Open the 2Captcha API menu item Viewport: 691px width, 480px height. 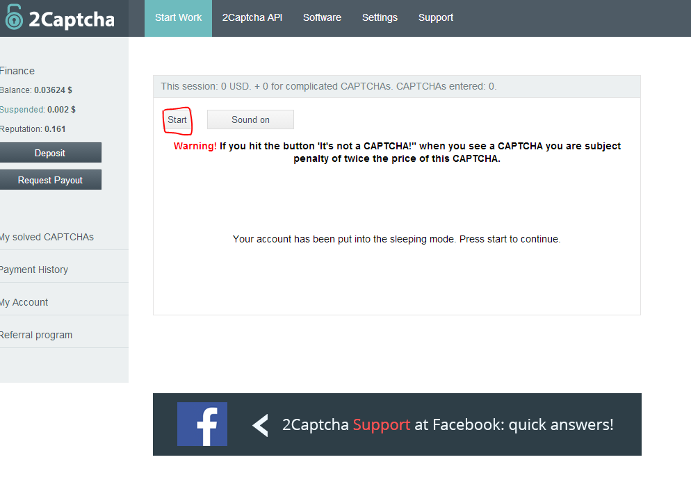point(252,17)
